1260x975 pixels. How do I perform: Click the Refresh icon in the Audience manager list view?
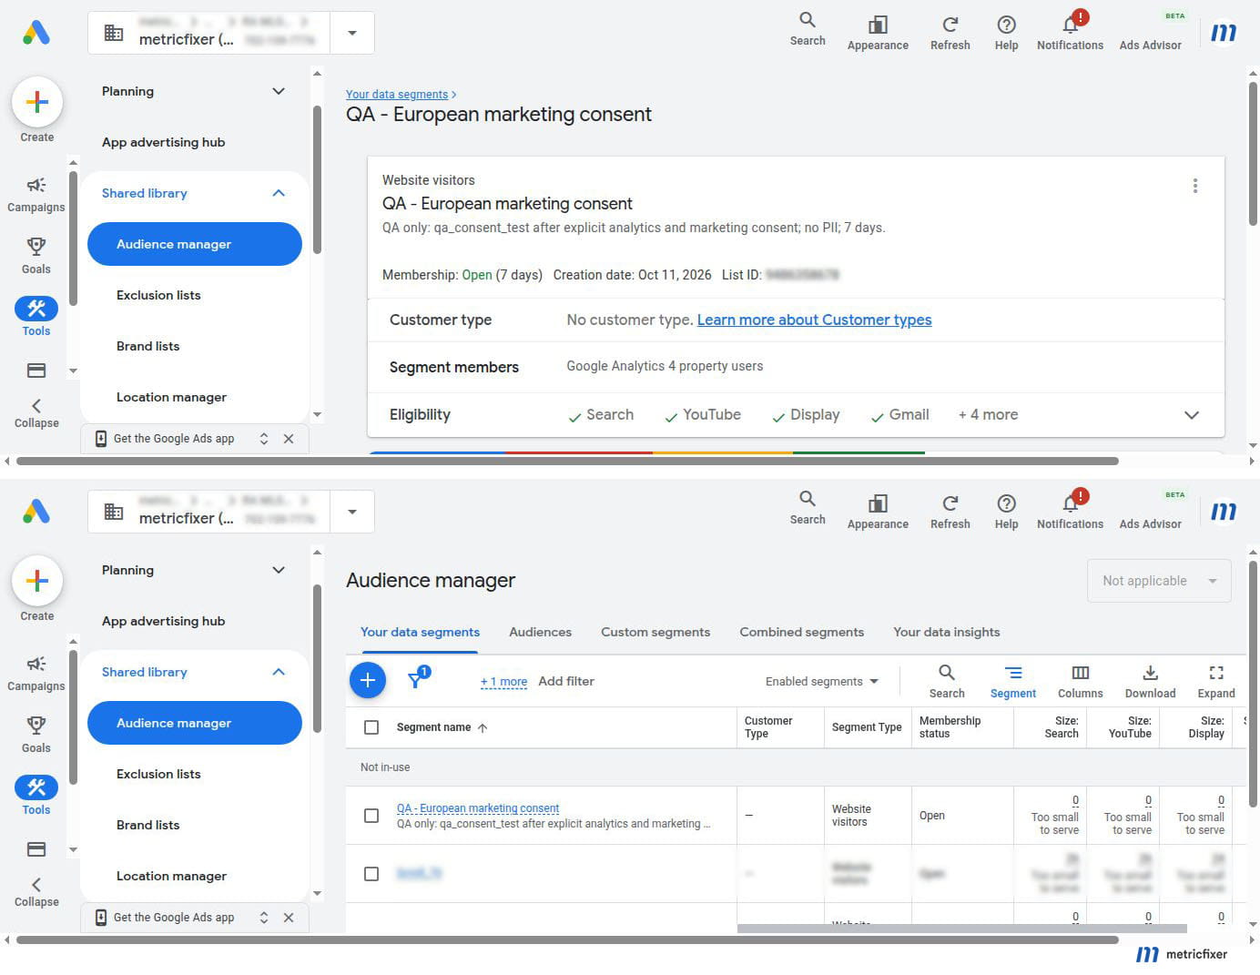point(950,511)
